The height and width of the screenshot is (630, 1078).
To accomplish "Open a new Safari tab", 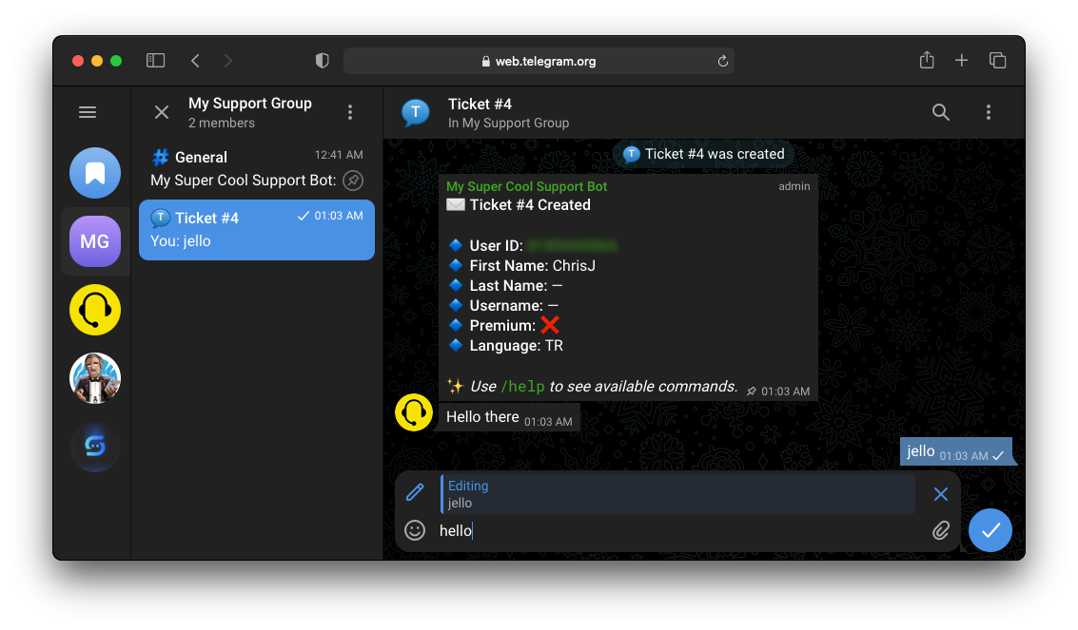I will pyautogui.click(x=961, y=61).
